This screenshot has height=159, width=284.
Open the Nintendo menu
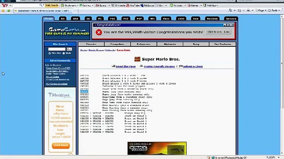[x=170, y=44]
